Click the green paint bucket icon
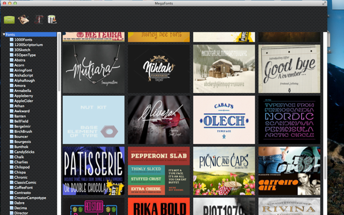The height and width of the screenshot is (215, 344). tap(52, 19)
